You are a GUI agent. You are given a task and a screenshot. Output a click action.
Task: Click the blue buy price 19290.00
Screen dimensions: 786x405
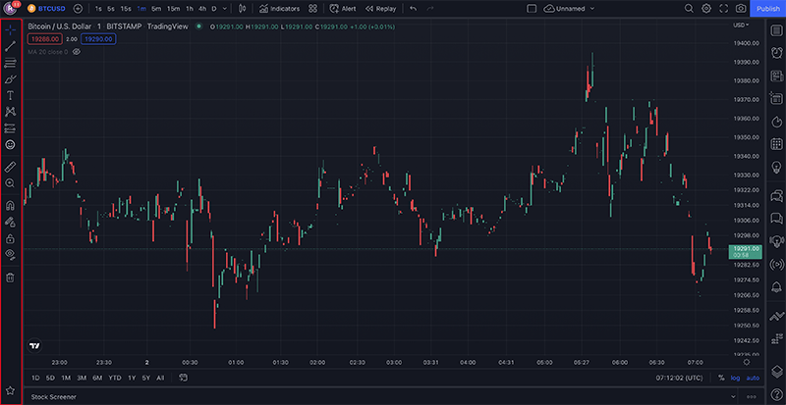click(99, 39)
